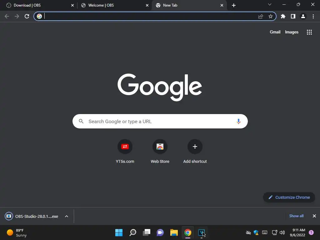Open the tab search dropdown
Viewport: 320px width, 240px height.
click(x=270, y=4)
